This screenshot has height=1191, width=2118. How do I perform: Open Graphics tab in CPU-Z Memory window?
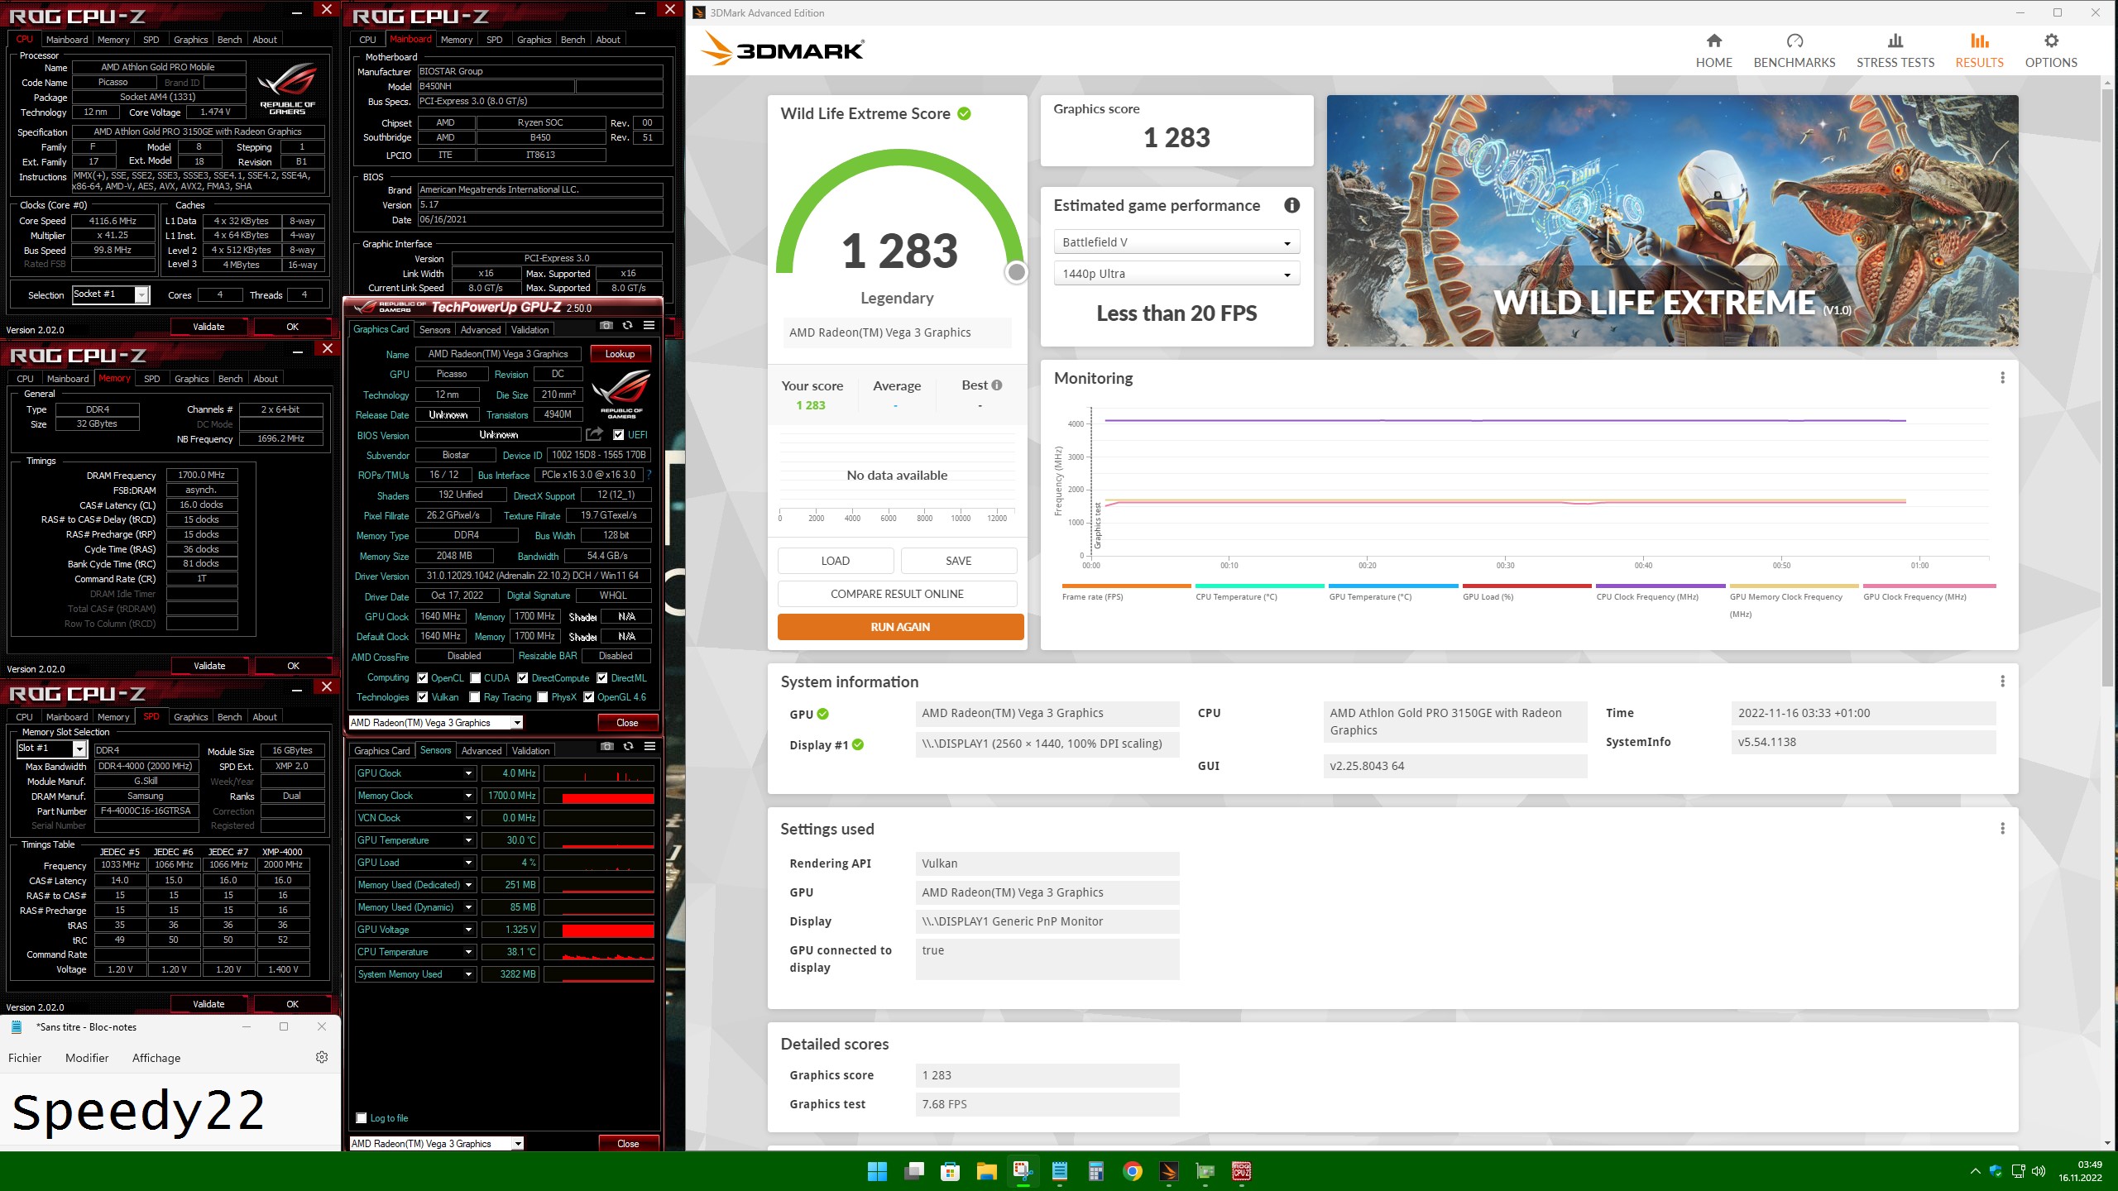pyautogui.click(x=191, y=379)
